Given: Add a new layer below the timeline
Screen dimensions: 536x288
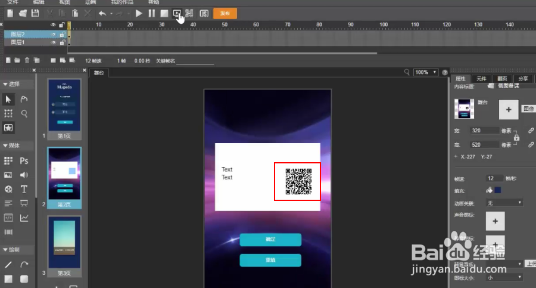Looking at the screenshot, I should (x=8, y=60).
